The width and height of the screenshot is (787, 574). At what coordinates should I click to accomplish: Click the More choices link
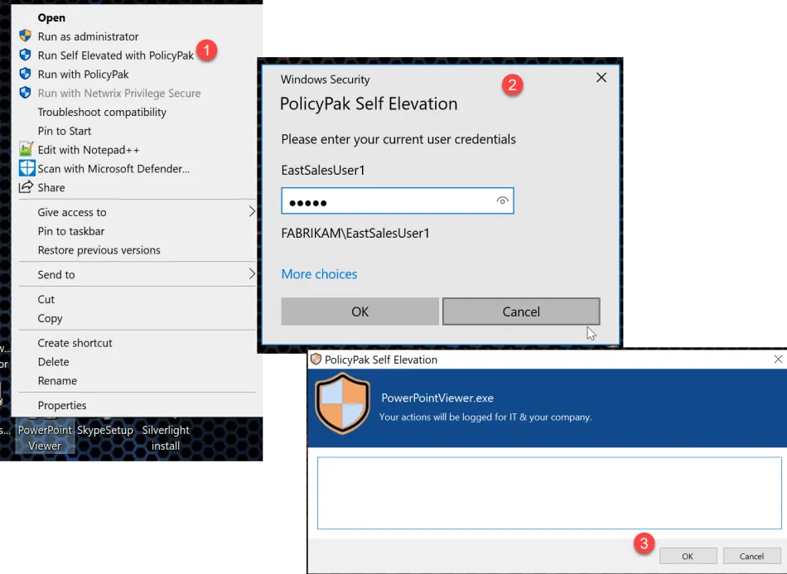click(x=319, y=274)
